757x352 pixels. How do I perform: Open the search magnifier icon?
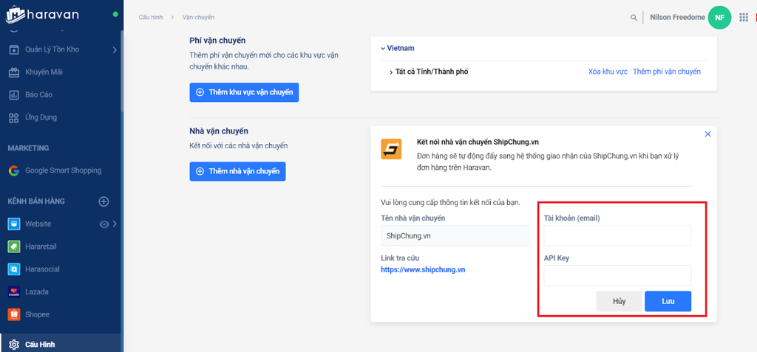634,17
